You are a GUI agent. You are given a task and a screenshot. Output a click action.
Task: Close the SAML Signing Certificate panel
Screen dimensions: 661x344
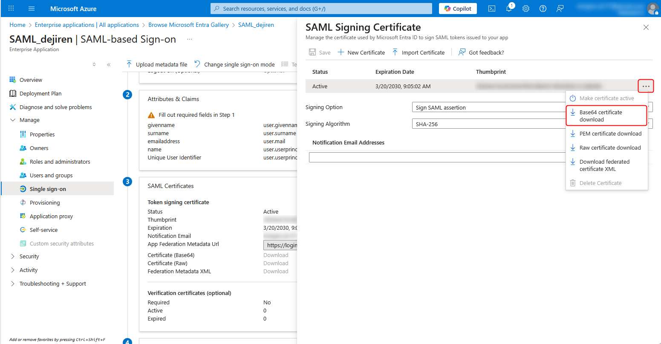pyautogui.click(x=646, y=27)
